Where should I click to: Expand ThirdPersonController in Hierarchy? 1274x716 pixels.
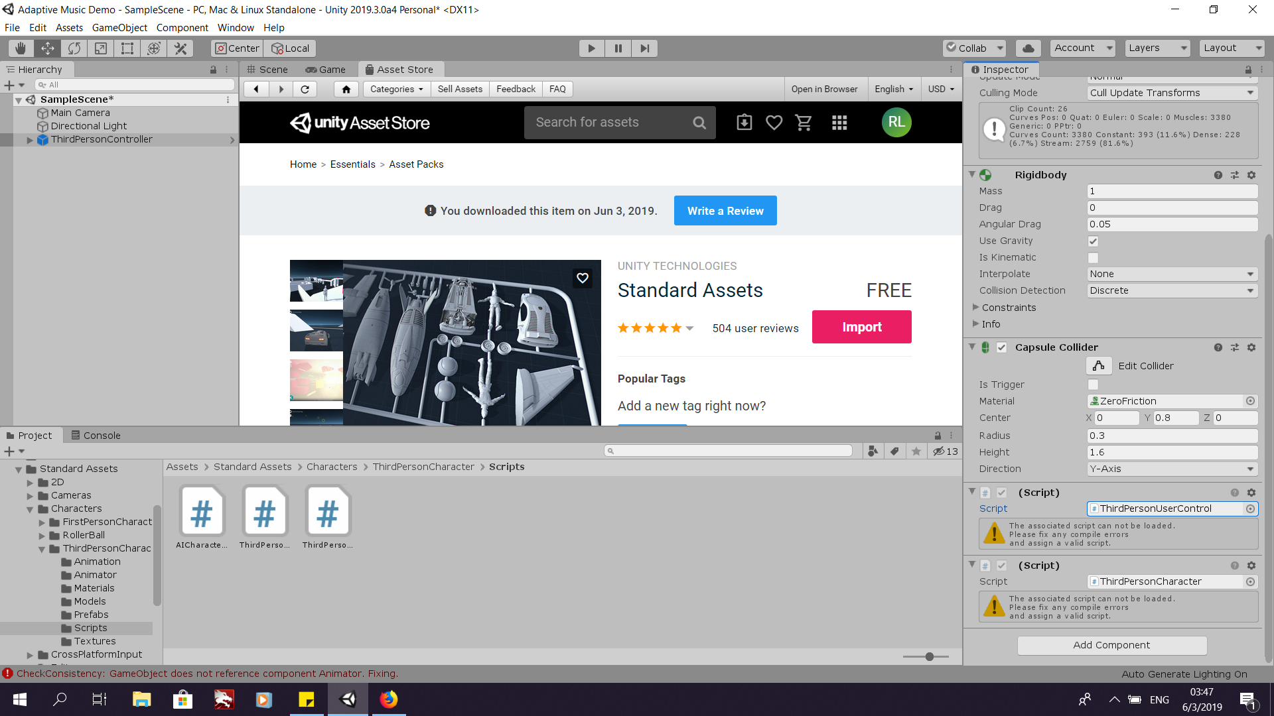tap(29, 140)
